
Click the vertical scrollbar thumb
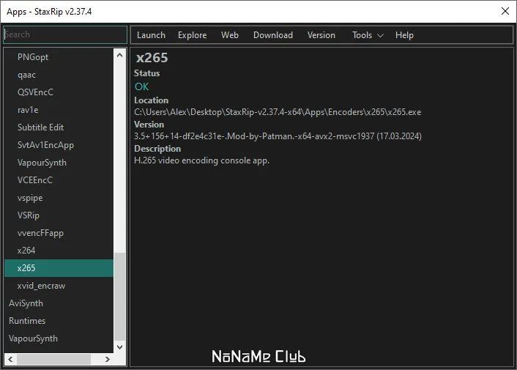119,296
